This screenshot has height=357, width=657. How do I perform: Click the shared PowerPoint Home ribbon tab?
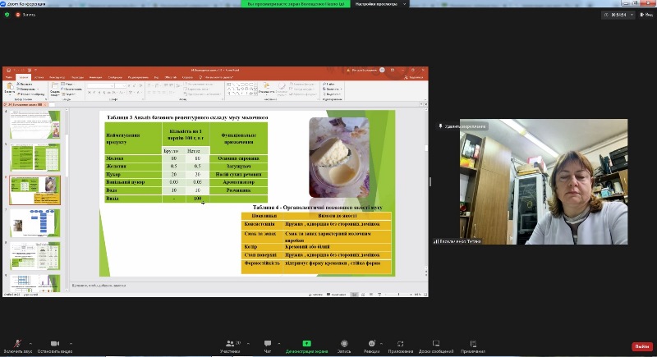(x=24, y=77)
